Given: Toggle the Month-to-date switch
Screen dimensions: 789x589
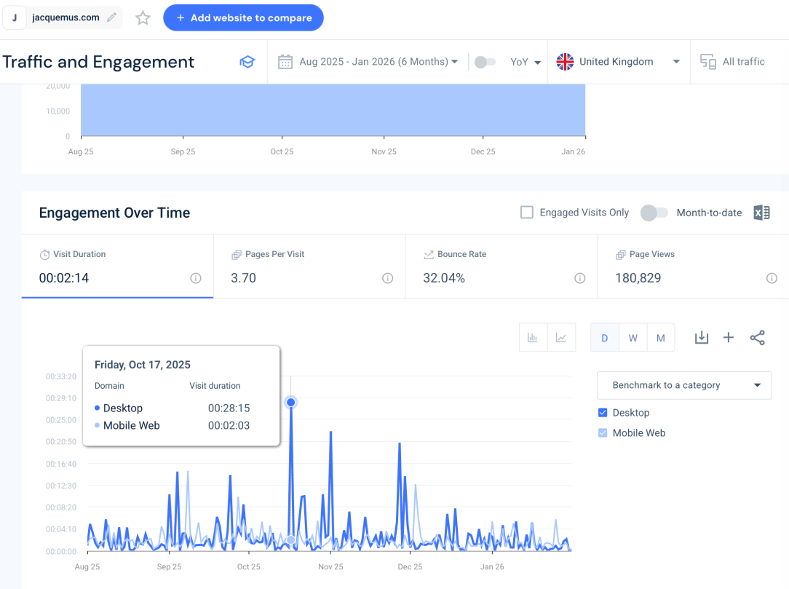Looking at the screenshot, I should point(654,213).
